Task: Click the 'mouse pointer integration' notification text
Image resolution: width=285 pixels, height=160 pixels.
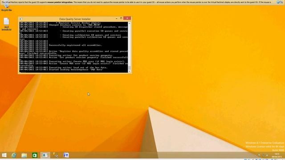Action: pos(60,2)
